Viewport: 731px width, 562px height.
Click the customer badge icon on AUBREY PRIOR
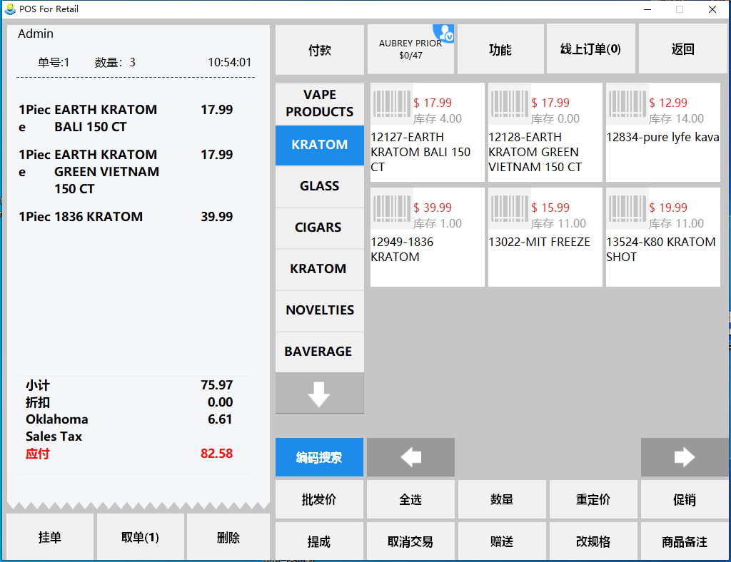[443, 33]
